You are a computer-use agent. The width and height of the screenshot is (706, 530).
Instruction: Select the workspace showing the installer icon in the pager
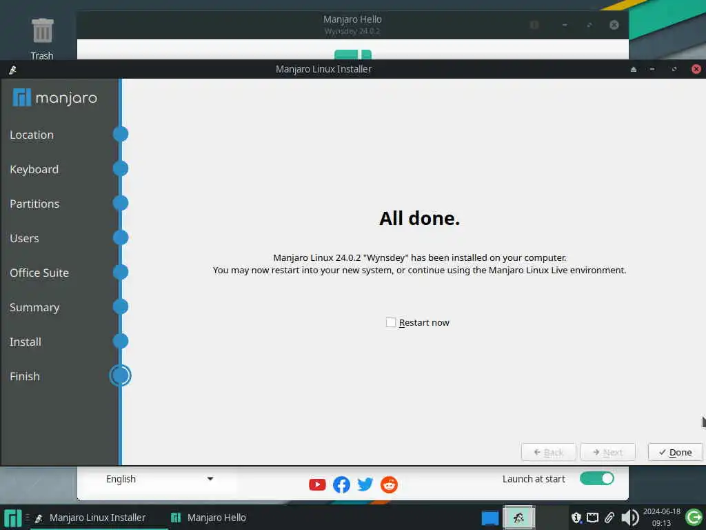tap(518, 518)
